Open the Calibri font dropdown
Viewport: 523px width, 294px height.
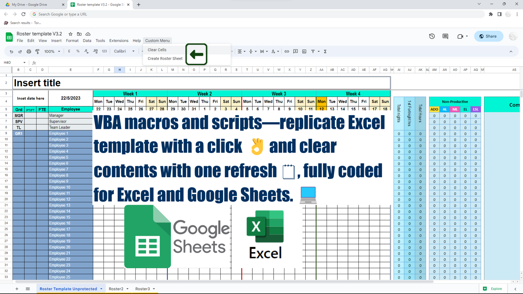(124, 51)
